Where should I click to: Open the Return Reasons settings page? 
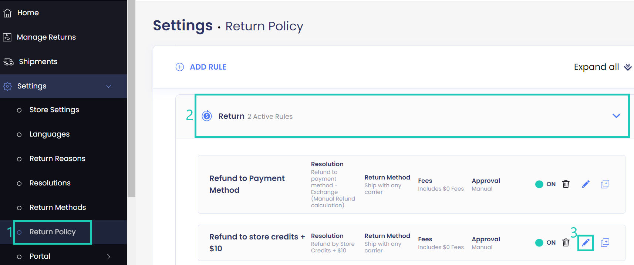(x=57, y=158)
